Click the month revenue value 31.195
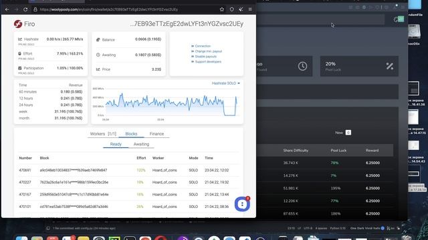Screen dimensions: 428x240 (x=68, y=118)
